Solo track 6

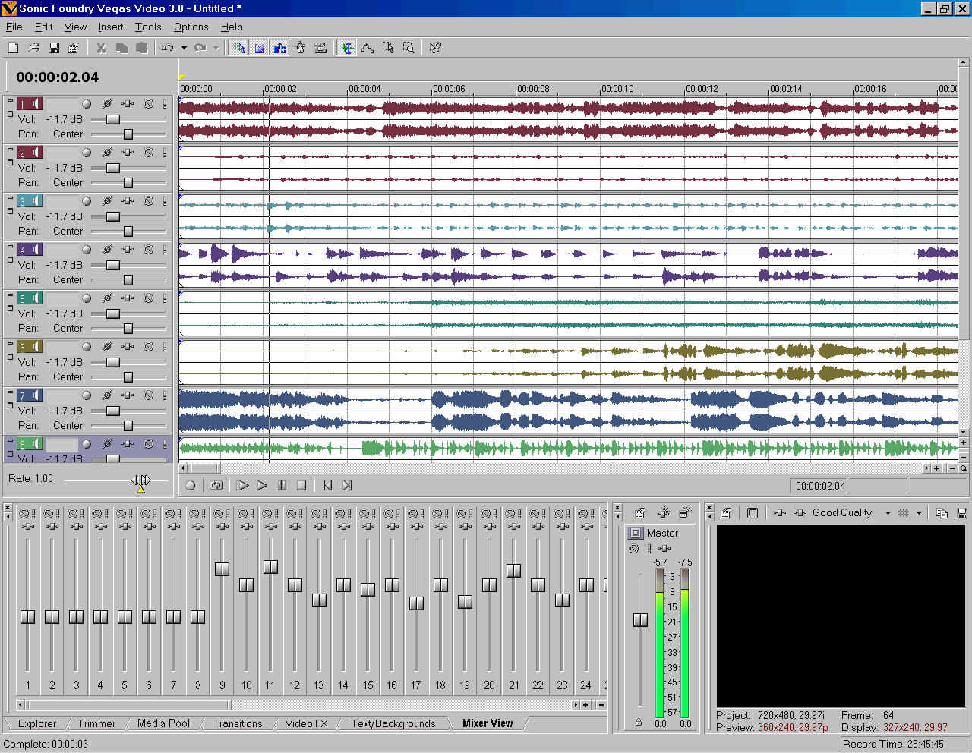165,347
